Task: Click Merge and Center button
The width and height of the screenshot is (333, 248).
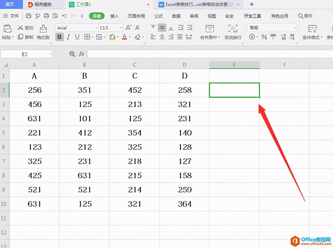Action: click(x=210, y=32)
